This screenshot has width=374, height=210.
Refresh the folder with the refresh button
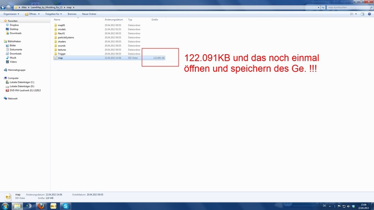click(x=323, y=7)
